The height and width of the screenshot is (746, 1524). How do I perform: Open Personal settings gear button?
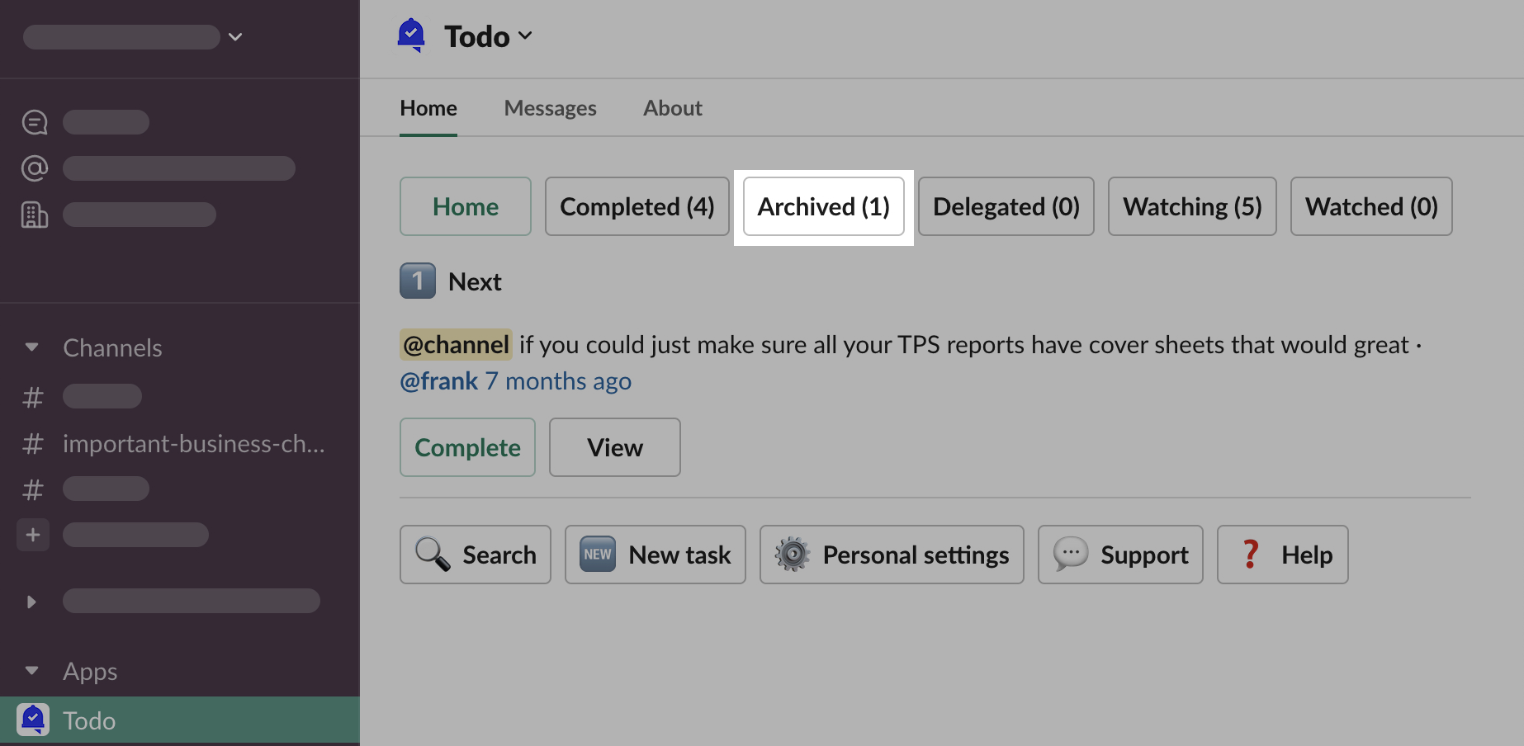click(892, 555)
